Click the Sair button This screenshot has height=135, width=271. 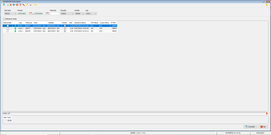coord(263,127)
